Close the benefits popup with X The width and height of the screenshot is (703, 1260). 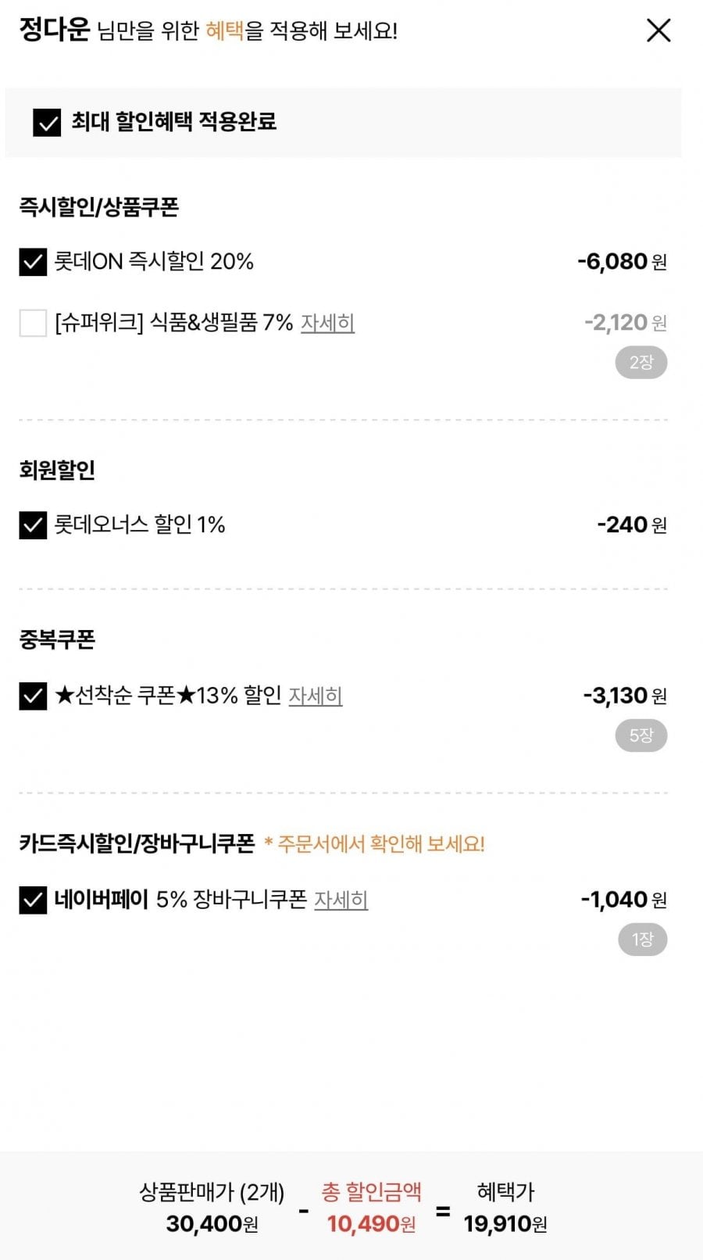coord(658,31)
